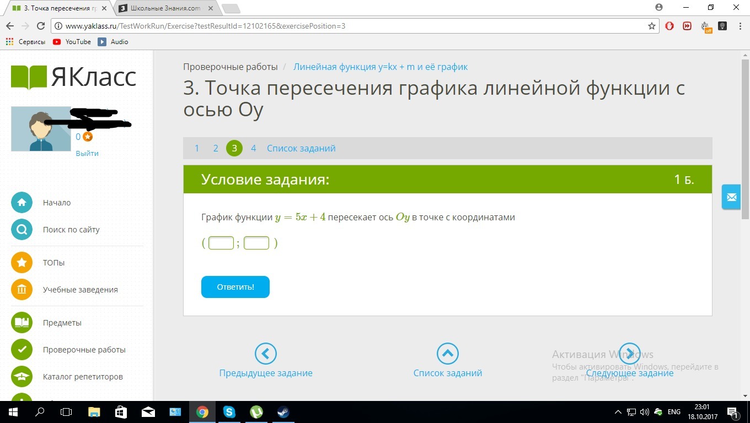Open the YouTube bookmark
This screenshot has width=750, height=423.
pyautogui.click(x=72, y=42)
